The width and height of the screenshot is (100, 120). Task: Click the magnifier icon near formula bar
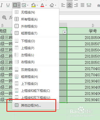coord(4,18)
